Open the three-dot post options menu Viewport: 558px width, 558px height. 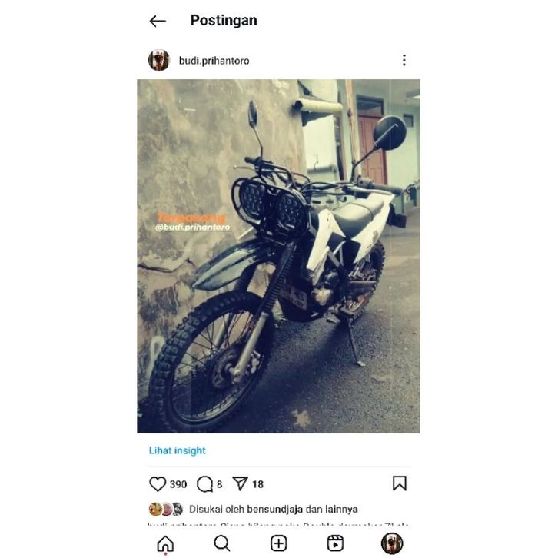(x=404, y=60)
